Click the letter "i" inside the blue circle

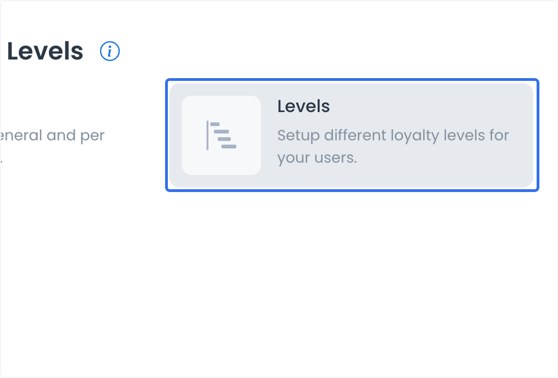[110, 52]
